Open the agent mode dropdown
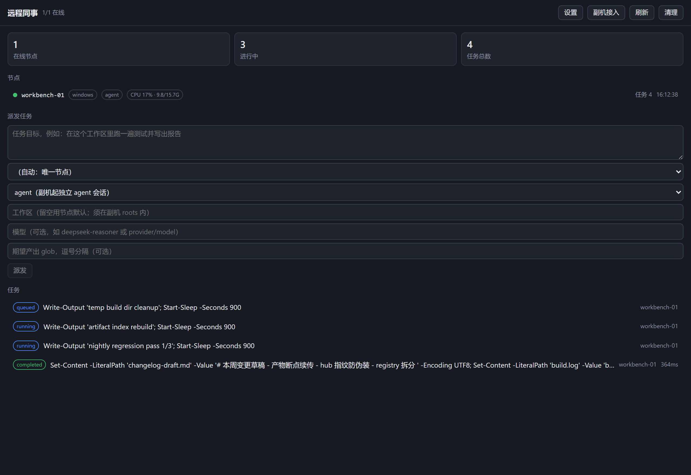Viewport: 691px width, 475px height. [345, 192]
